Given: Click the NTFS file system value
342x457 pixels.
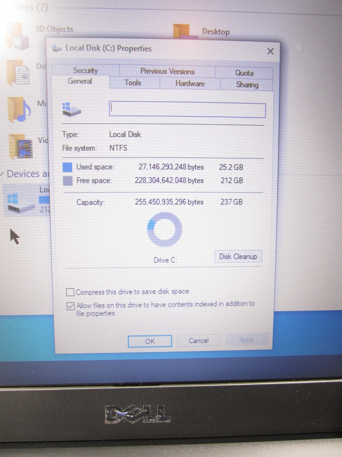Looking at the screenshot, I should (x=118, y=148).
